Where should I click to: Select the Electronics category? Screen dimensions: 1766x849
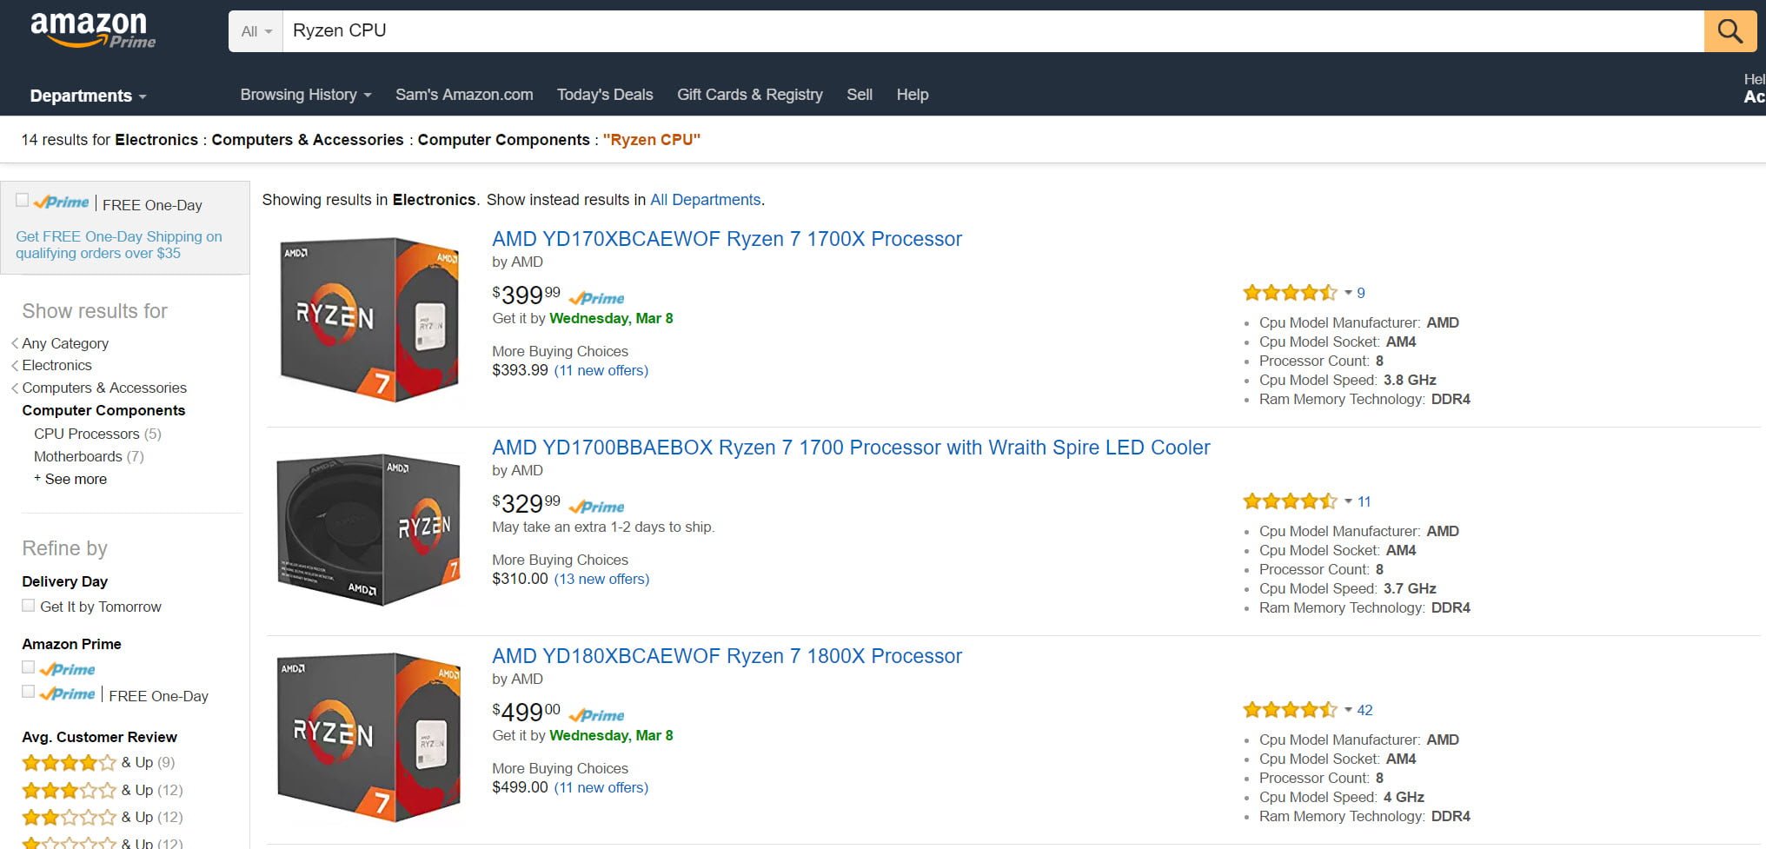(x=56, y=365)
